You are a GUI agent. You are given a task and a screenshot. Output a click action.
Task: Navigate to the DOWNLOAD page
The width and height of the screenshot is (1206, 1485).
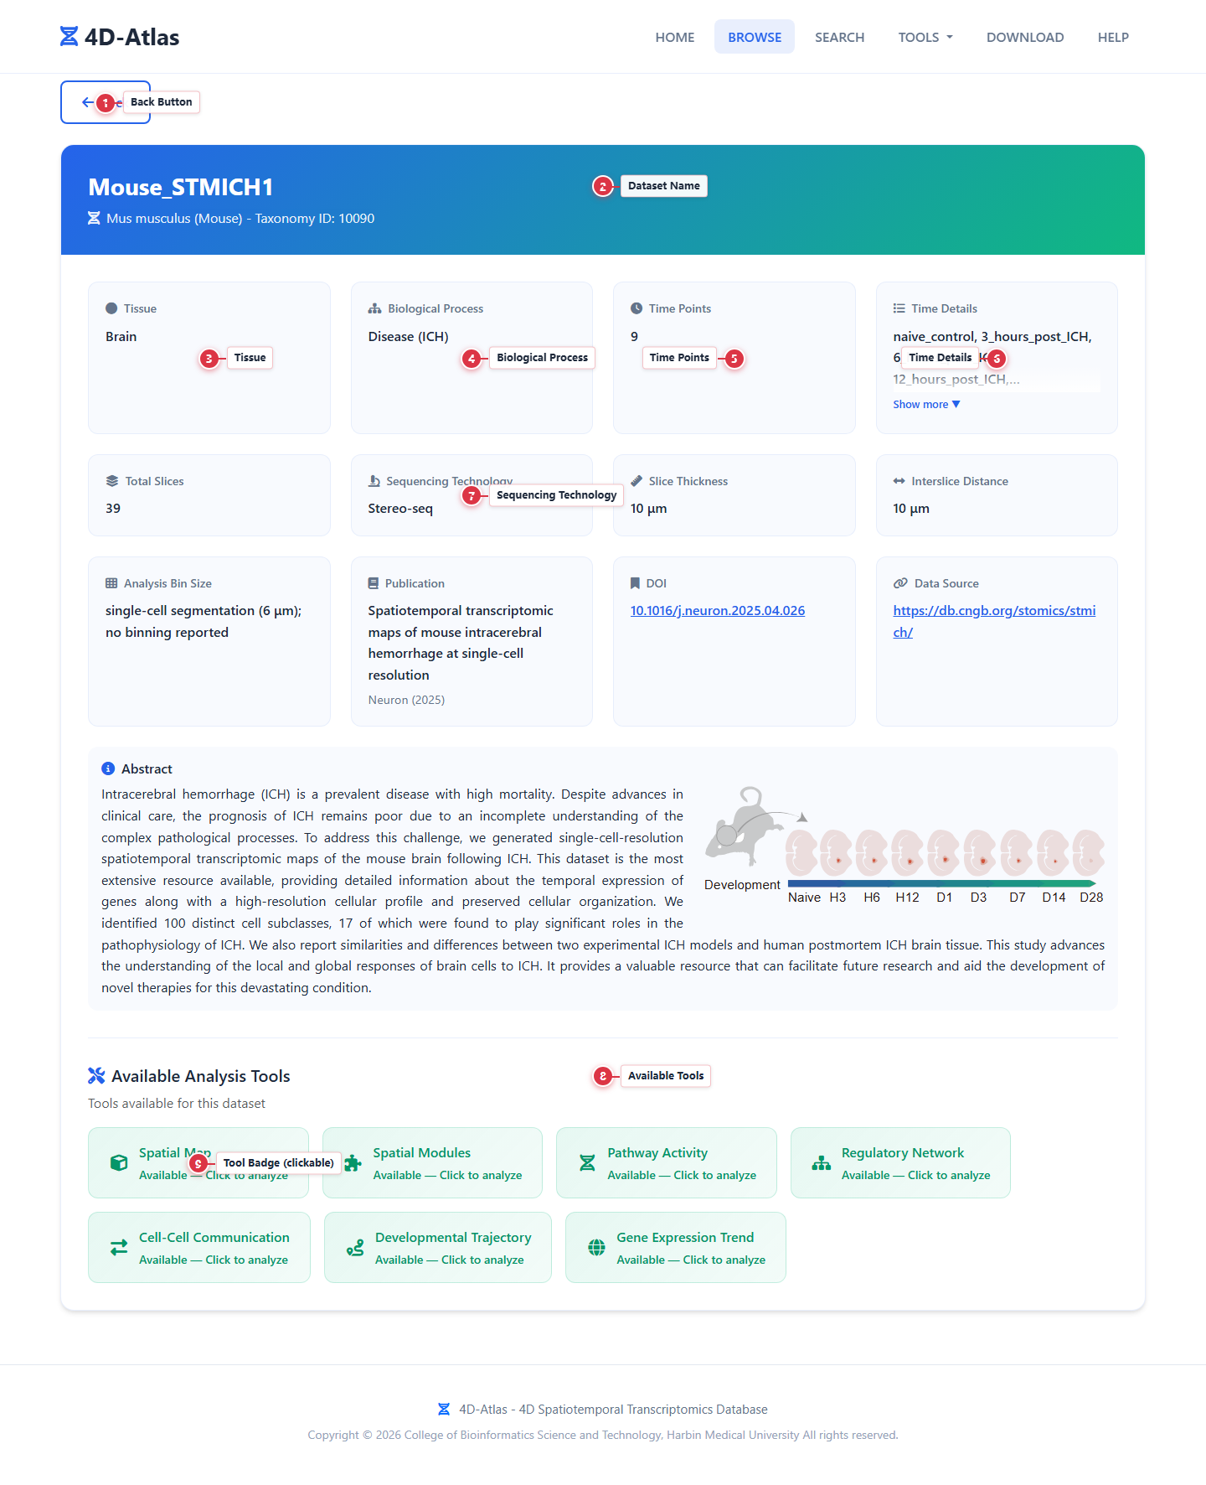[x=1025, y=37]
